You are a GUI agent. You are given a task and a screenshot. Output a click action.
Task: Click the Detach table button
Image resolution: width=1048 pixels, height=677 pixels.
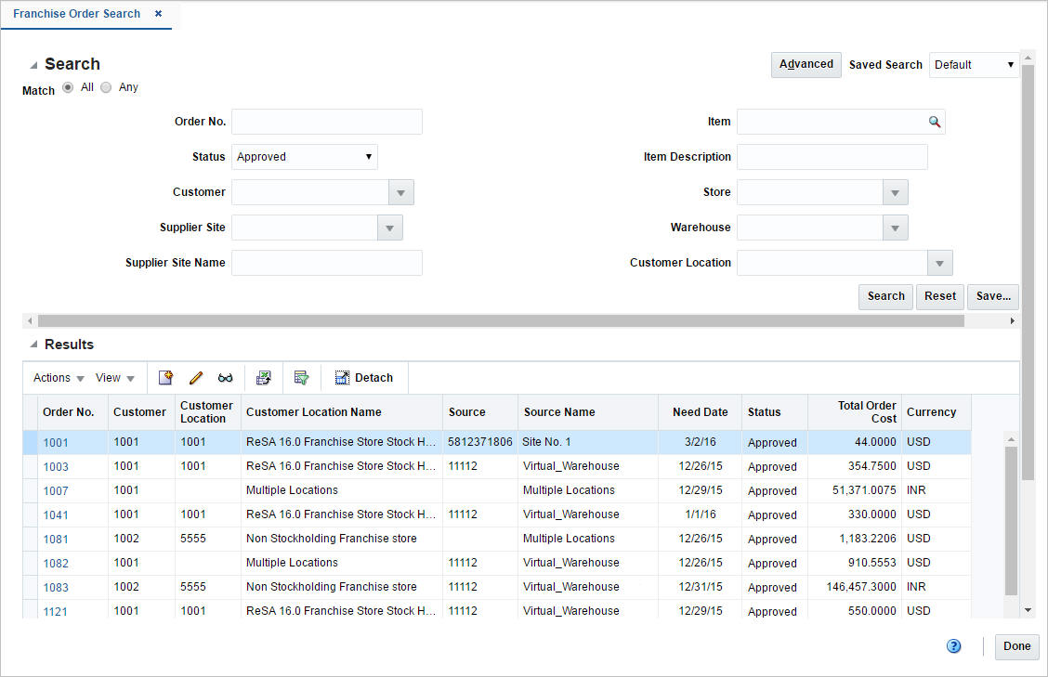[364, 378]
